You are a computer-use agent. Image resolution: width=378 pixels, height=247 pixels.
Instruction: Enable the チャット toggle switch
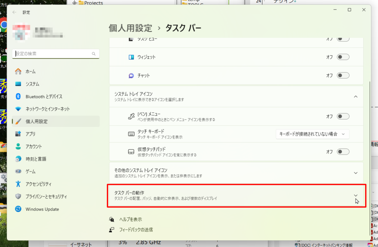(343, 75)
